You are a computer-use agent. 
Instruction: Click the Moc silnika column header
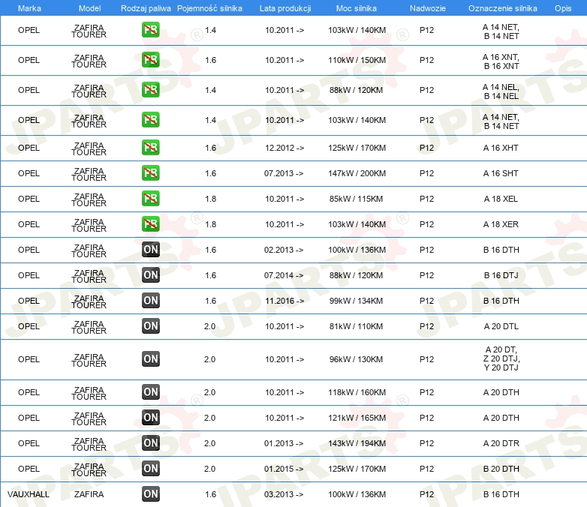pos(357,8)
